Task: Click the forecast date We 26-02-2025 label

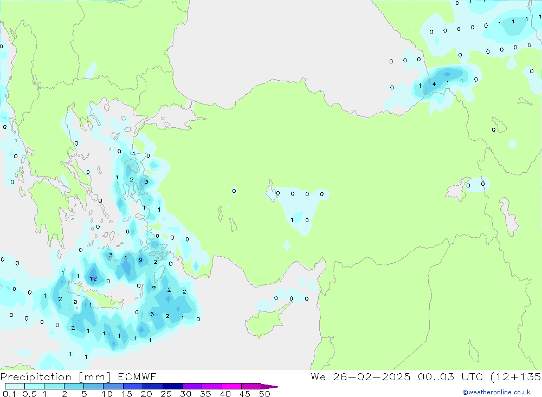Action: 360,377
